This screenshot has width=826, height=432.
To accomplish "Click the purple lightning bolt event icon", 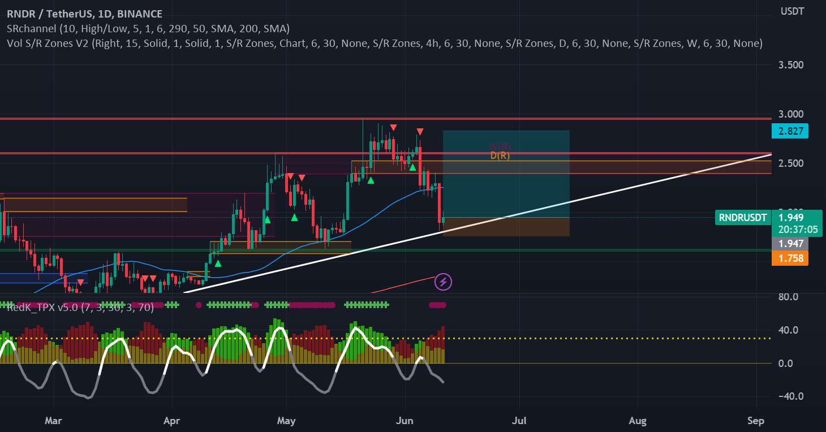I will pos(443,281).
